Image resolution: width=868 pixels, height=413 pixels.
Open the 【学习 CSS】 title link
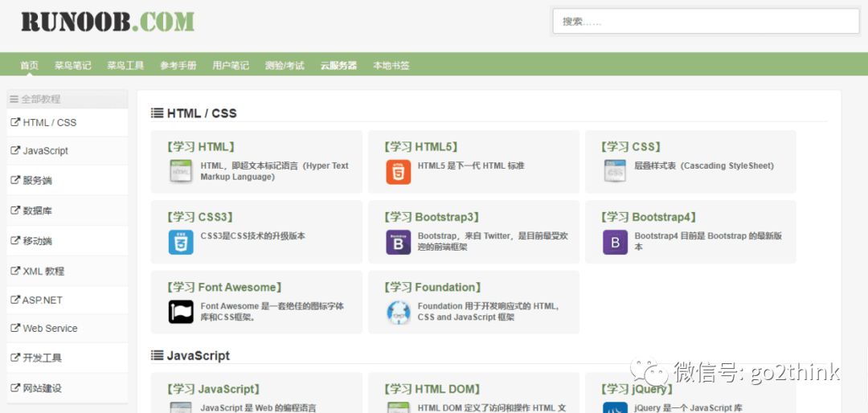point(631,147)
